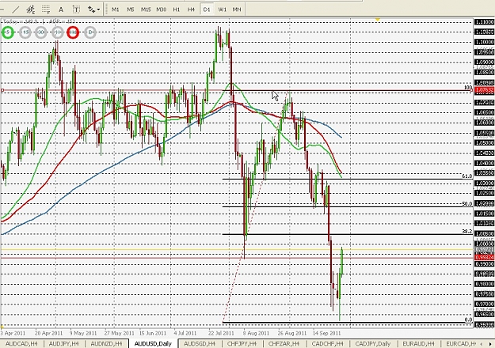
Task: Select the Fibonacci 50.0 level label
Action: (x=467, y=203)
